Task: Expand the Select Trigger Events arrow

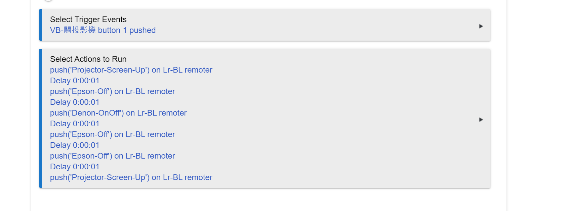Action: tap(481, 26)
